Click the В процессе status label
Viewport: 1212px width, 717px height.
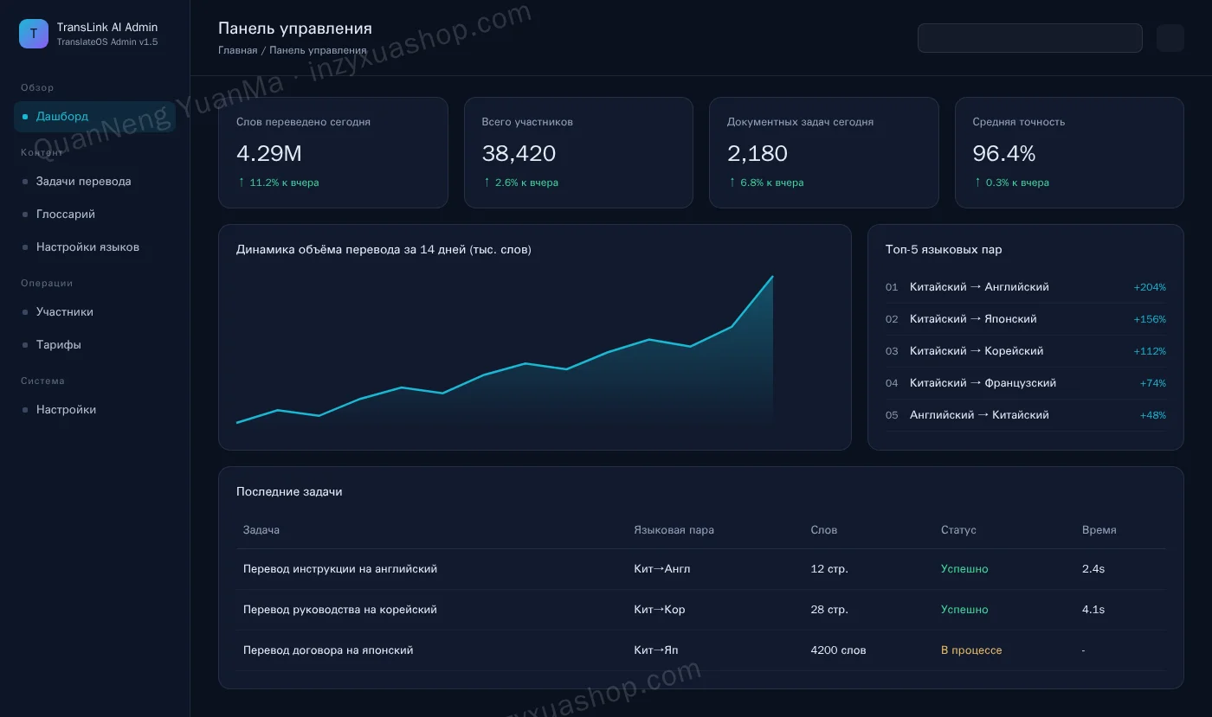[971, 650]
